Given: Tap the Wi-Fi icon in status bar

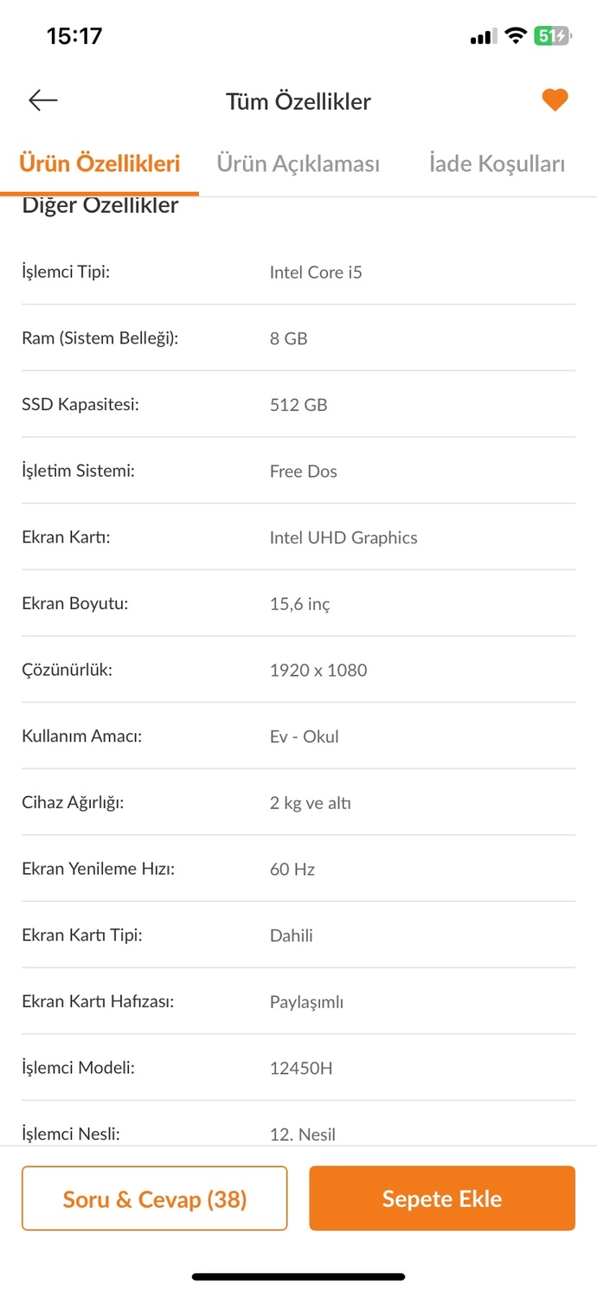Looking at the screenshot, I should 516,35.
